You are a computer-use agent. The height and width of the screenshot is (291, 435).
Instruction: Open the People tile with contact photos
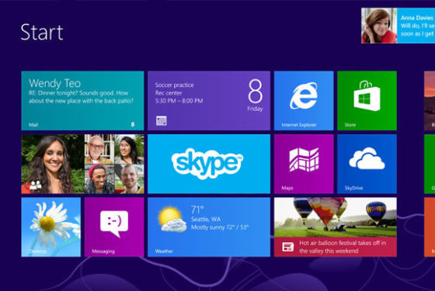tap(82, 164)
